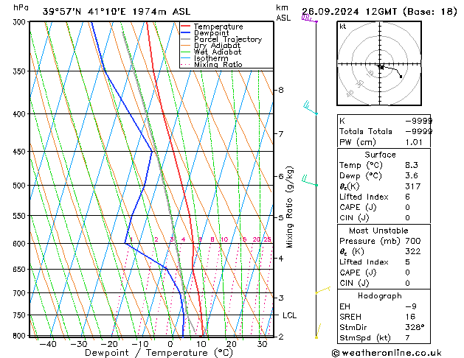Click the StmDir value 328°
This screenshot has width=464, height=358.
415,327
